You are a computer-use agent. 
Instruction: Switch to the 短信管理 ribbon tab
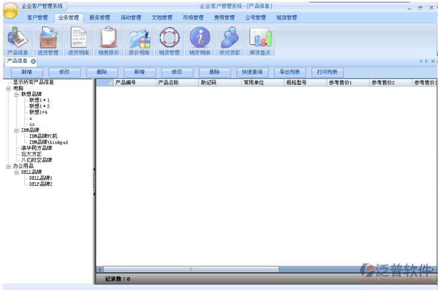pos(287,18)
